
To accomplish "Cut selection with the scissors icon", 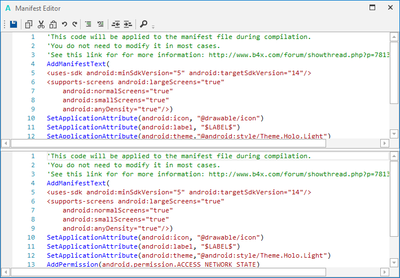I will coord(41,24).
